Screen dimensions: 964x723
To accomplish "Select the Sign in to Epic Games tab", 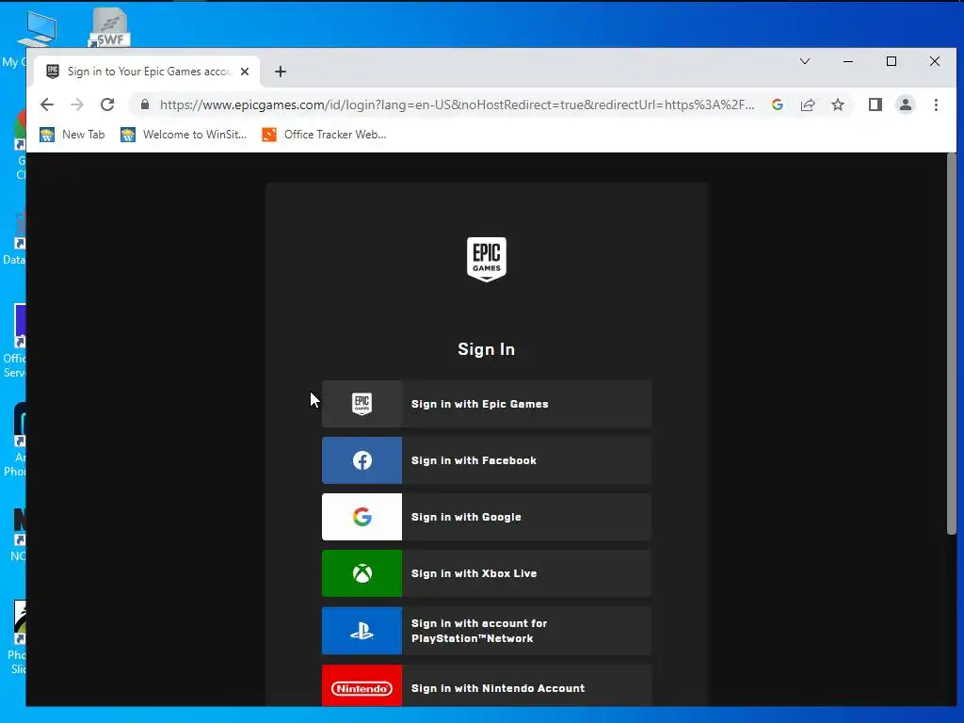I will [x=148, y=72].
